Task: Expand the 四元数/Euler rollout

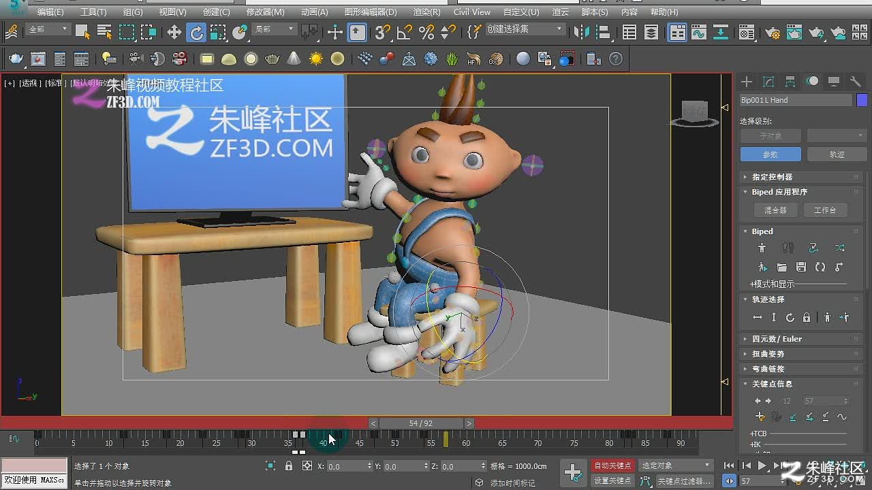Action: [x=801, y=339]
